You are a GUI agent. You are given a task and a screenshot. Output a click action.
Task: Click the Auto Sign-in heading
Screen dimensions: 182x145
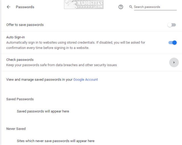[15, 37]
